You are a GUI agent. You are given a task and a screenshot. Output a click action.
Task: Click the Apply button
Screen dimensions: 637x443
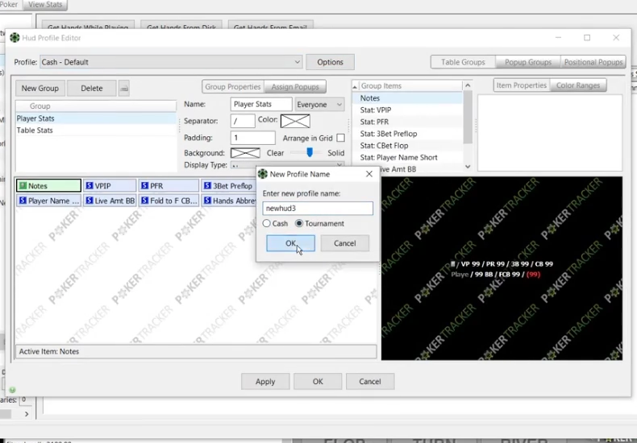click(x=265, y=381)
